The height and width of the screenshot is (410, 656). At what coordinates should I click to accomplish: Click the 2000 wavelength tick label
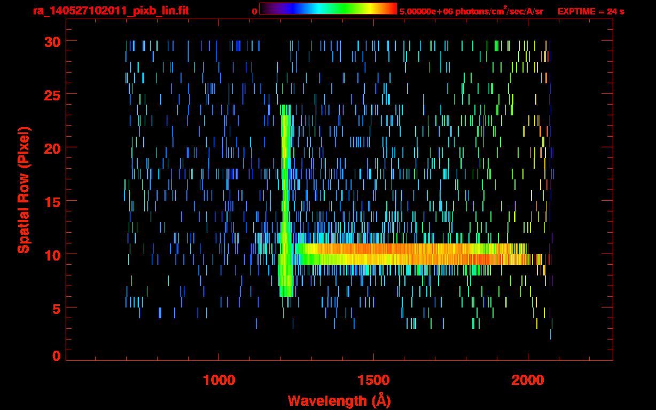point(528,380)
